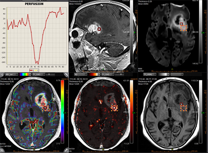This screenshot has height=153, width=208.
Task: Click magnifier icon at bottom-left of overlay view
Action: point(2,151)
